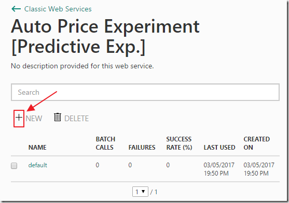Image resolution: width=289 pixels, height=203 pixels.
Task: Click the trash can delete icon
Action: (57, 118)
